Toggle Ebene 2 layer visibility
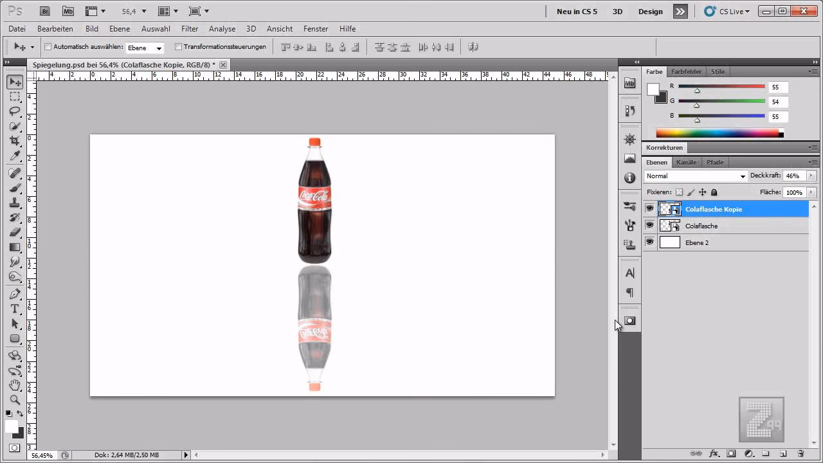This screenshot has height=463, width=823. coord(649,242)
